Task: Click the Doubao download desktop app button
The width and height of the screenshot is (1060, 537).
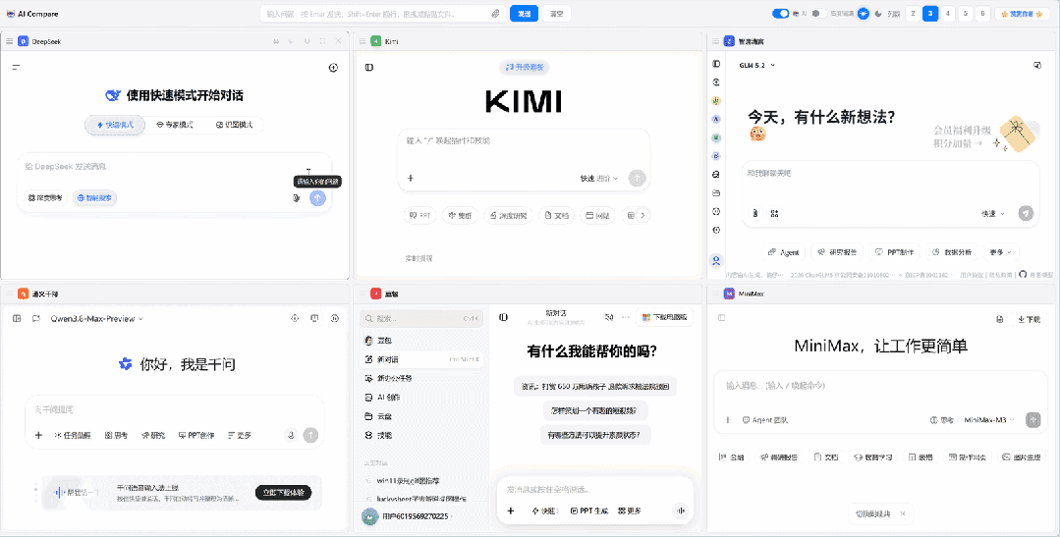Action: point(664,317)
